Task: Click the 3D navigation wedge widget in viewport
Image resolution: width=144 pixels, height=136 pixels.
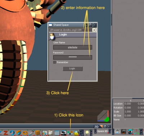Action: (x=103, y=116)
